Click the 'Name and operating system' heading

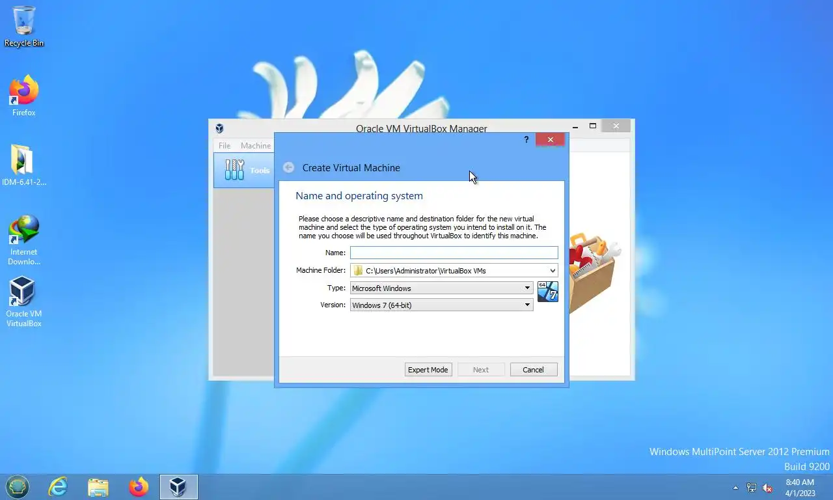pos(359,196)
